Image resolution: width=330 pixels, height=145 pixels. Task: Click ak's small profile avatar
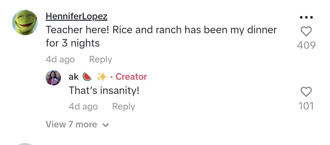click(x=53, y=78)
